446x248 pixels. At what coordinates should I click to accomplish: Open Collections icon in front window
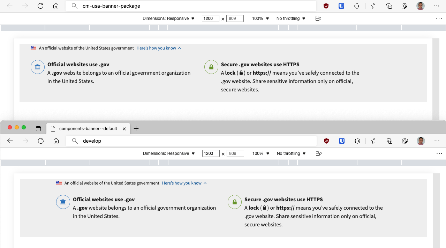tap(390, 141)
